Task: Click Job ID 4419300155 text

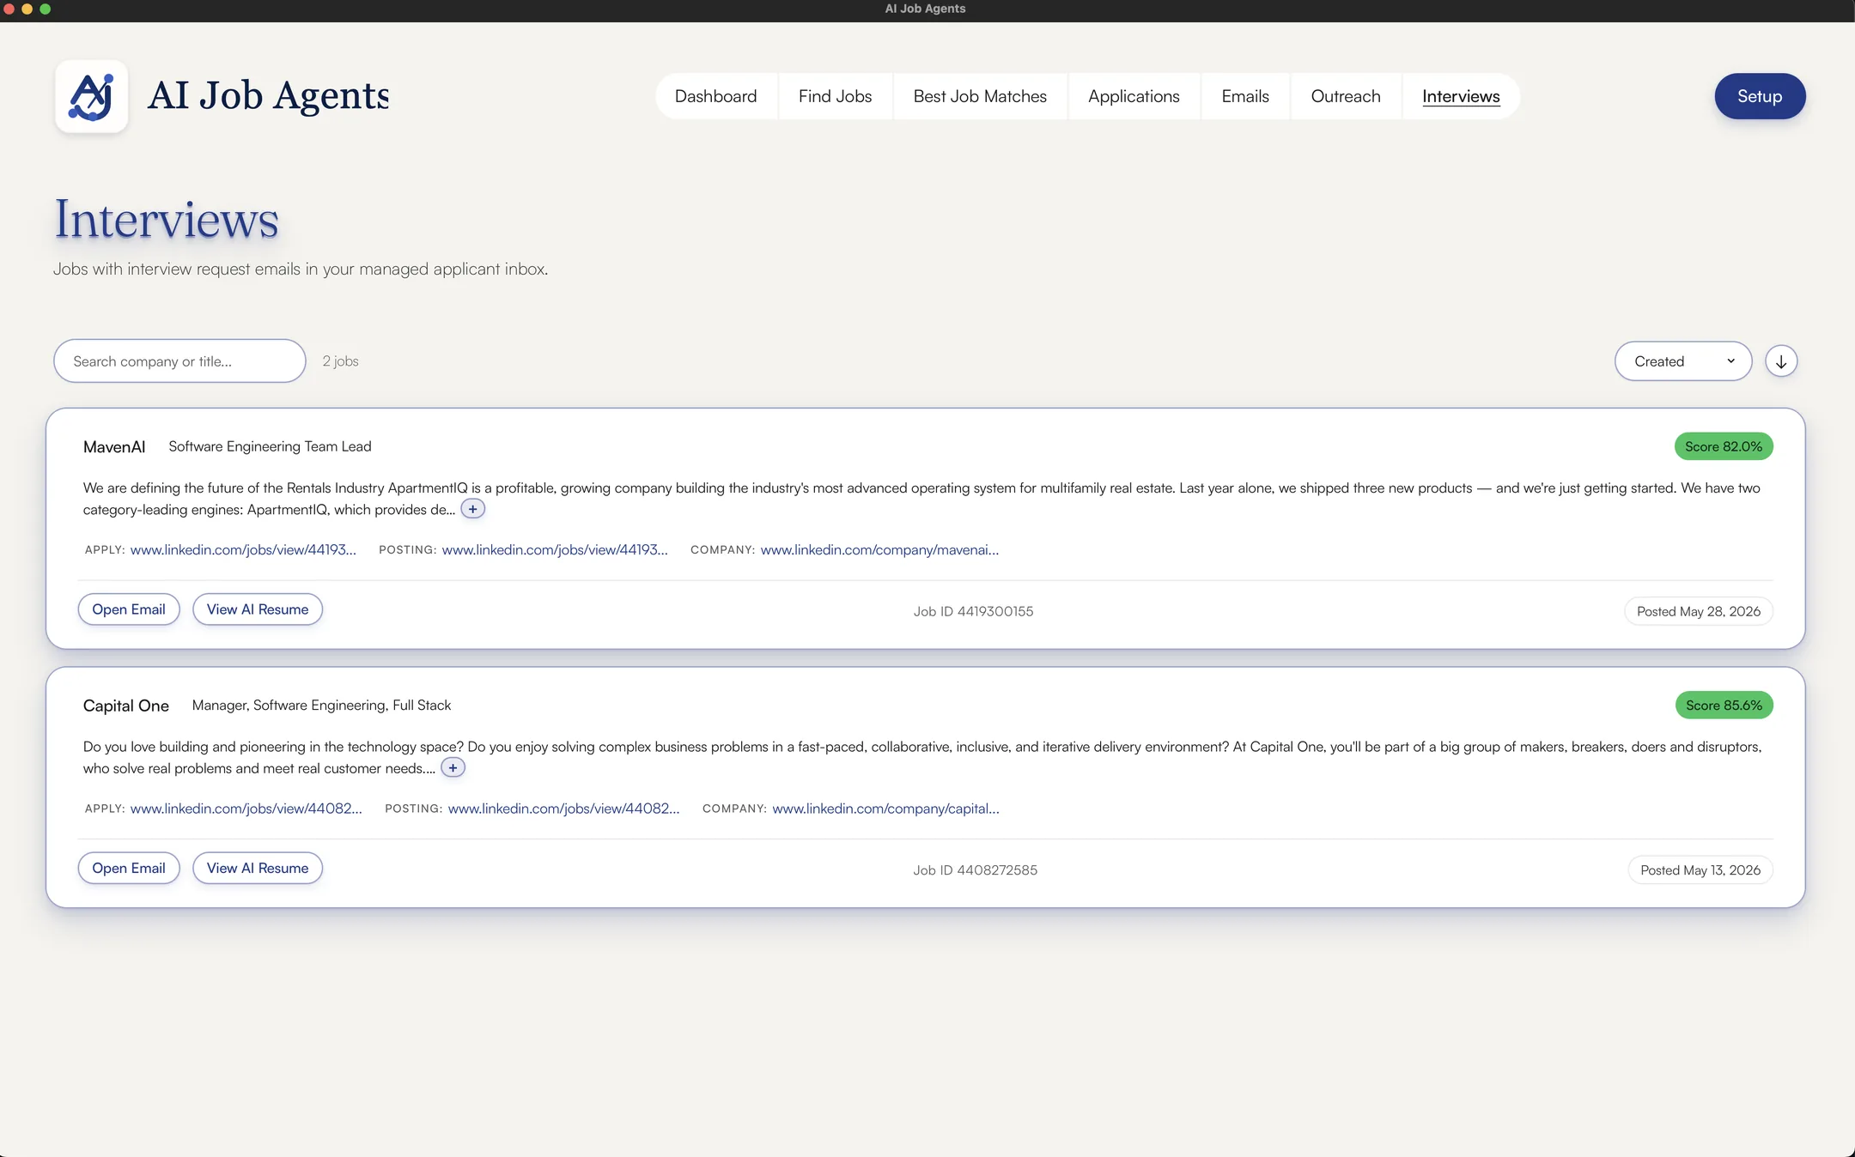Action: [x=973, y=612]
